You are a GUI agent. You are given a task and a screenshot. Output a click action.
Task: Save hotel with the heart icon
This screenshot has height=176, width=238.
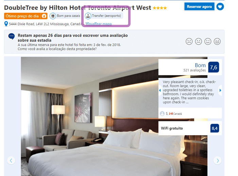[220, 7]
